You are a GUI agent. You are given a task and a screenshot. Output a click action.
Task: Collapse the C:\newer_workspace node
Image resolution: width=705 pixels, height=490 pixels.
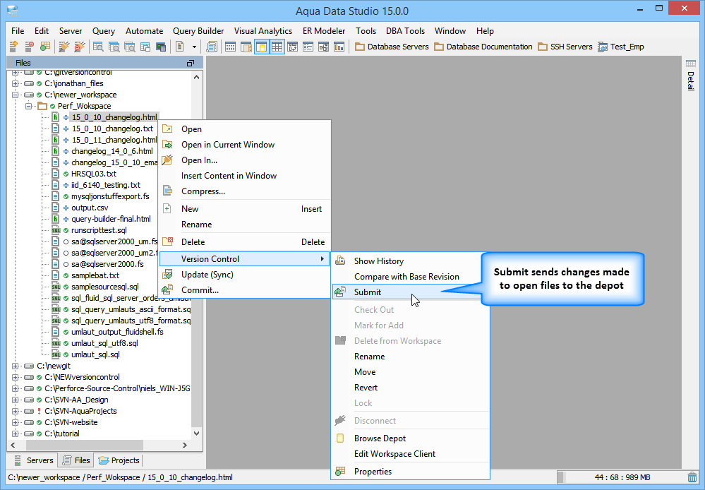tap(15, 95)
